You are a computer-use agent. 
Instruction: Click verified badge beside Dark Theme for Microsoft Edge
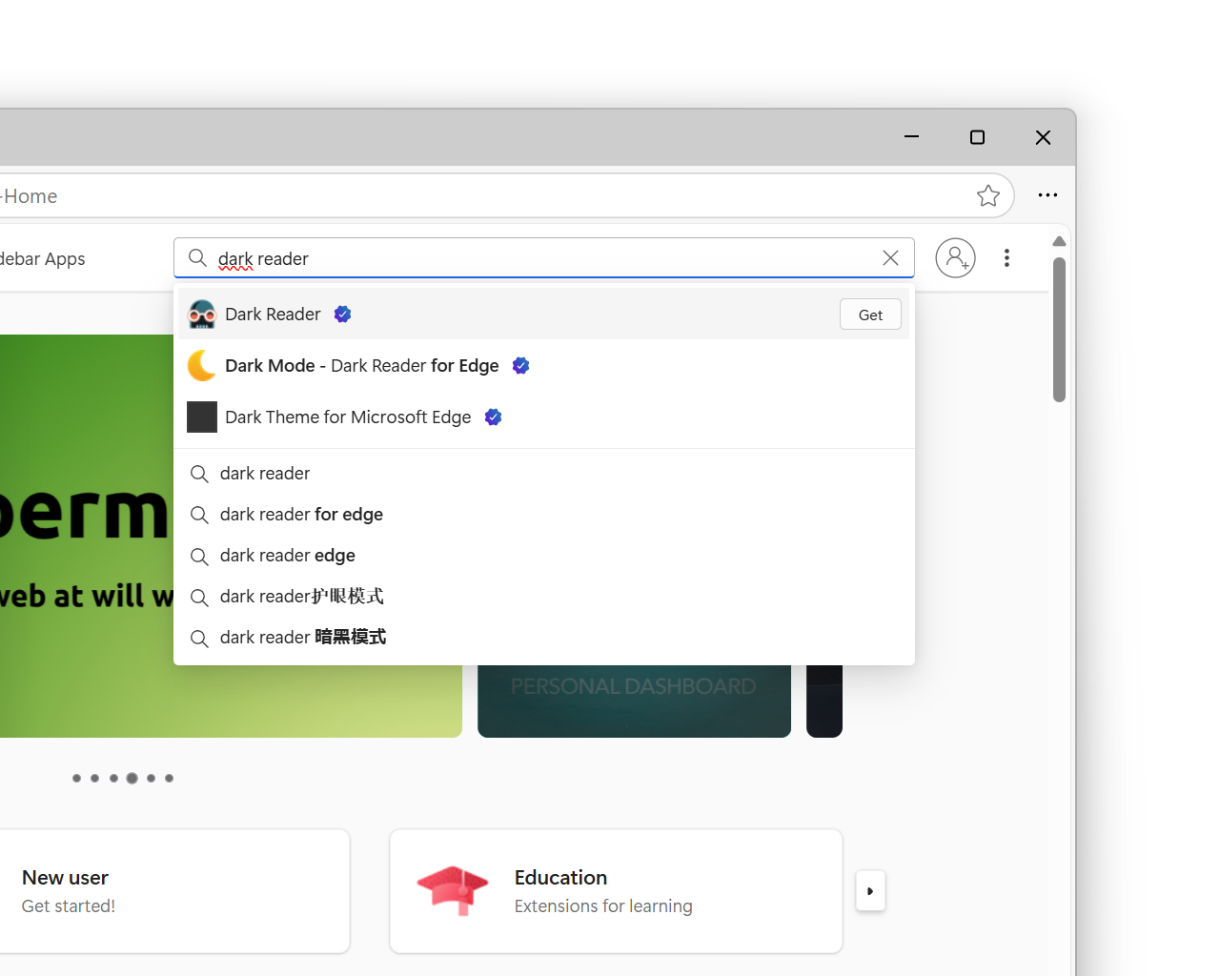click(494, 417)
